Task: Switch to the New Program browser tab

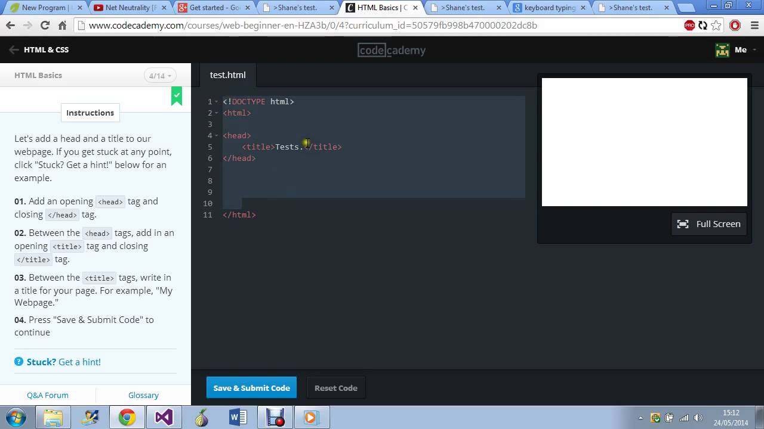Action: pos(47,8)
